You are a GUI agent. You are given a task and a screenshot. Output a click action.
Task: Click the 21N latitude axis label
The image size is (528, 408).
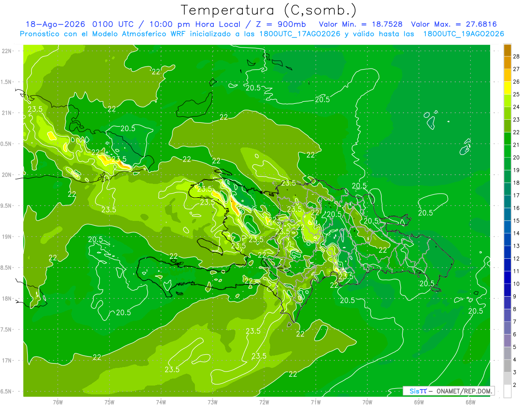[7, 113]
